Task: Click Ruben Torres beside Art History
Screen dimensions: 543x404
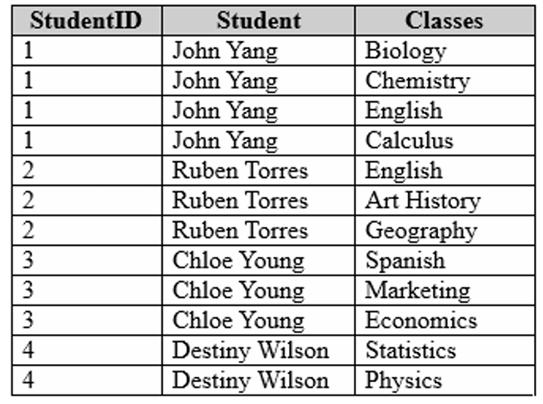Action: pyautogui.click(x=240, y=200)
